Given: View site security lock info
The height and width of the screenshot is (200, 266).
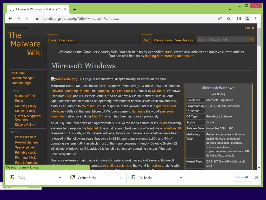Looking at the screenshot, I should 37,18.
